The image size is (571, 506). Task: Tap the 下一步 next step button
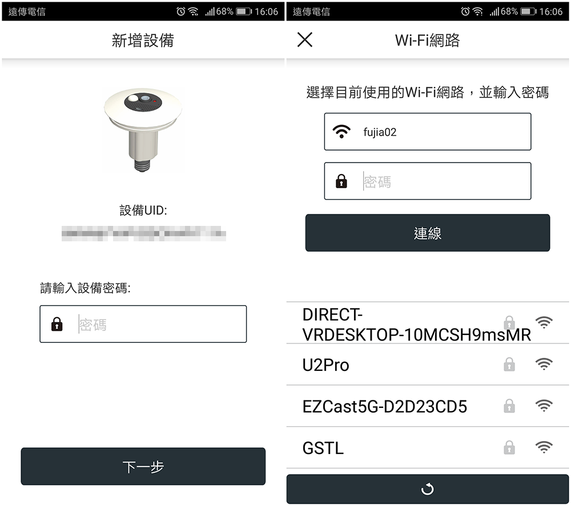143,466
